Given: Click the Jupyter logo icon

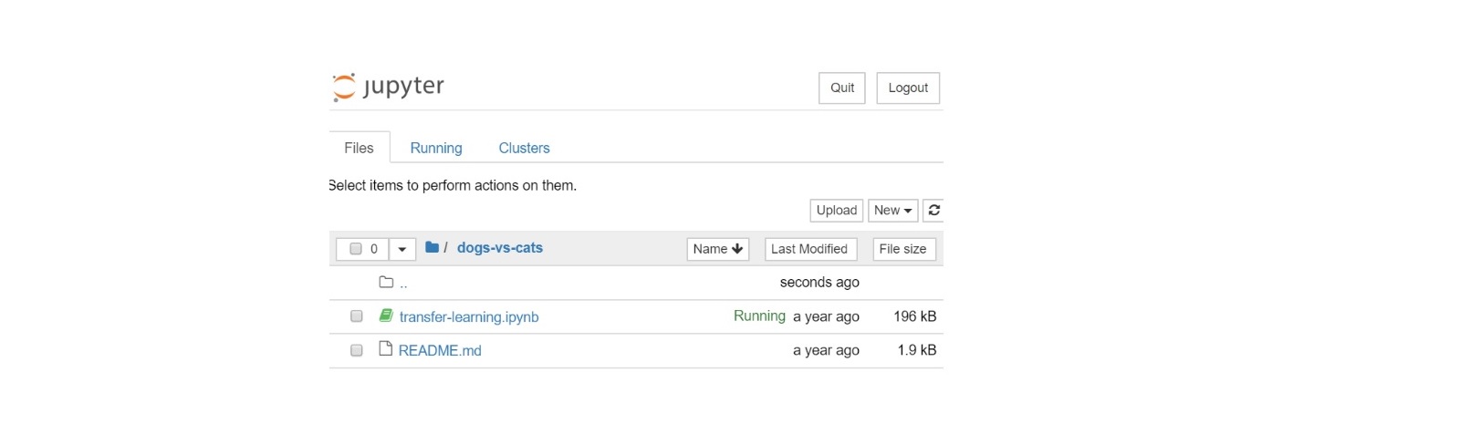Looking at the screenshot, I should [x=344, y=87].
